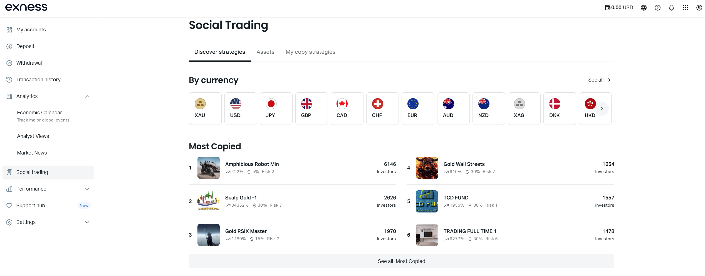Expand the Performance menu
This screenshot has width=705, height=276.
click(x=87, y=189)
